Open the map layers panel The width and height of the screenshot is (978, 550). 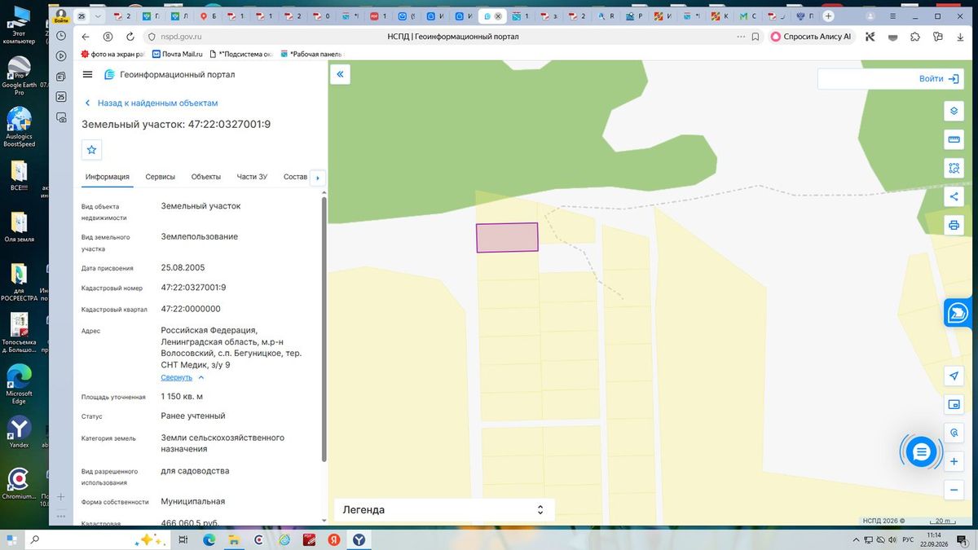[954, 111]
